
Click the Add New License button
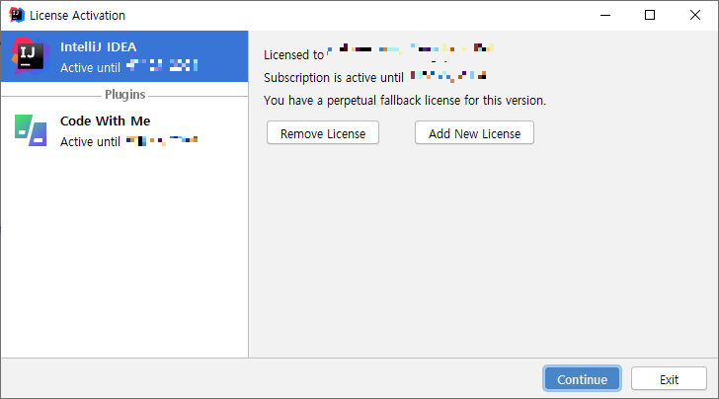tap(474, 133)
